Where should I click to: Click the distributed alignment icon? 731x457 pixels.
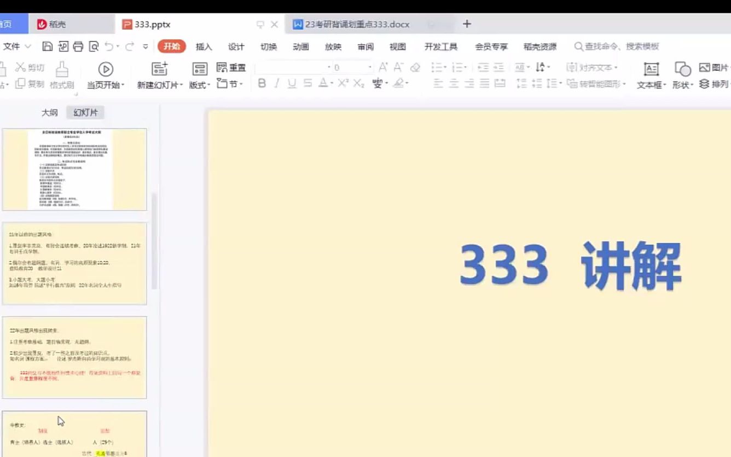(x=500, y=83)
